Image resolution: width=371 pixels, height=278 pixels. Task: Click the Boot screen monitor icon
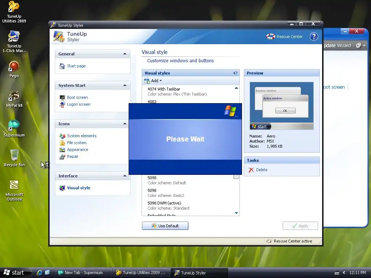[62, 97]
